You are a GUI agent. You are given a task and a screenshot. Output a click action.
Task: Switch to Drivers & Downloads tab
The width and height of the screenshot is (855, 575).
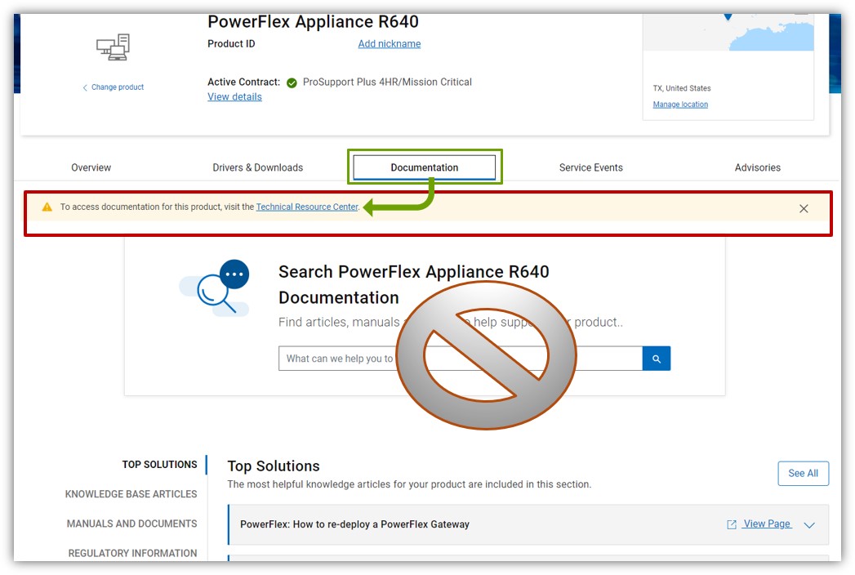(257, 167)
